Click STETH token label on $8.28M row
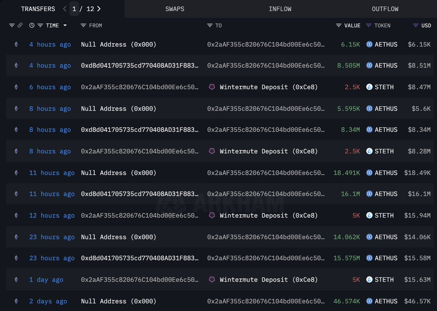 [384, 151]
